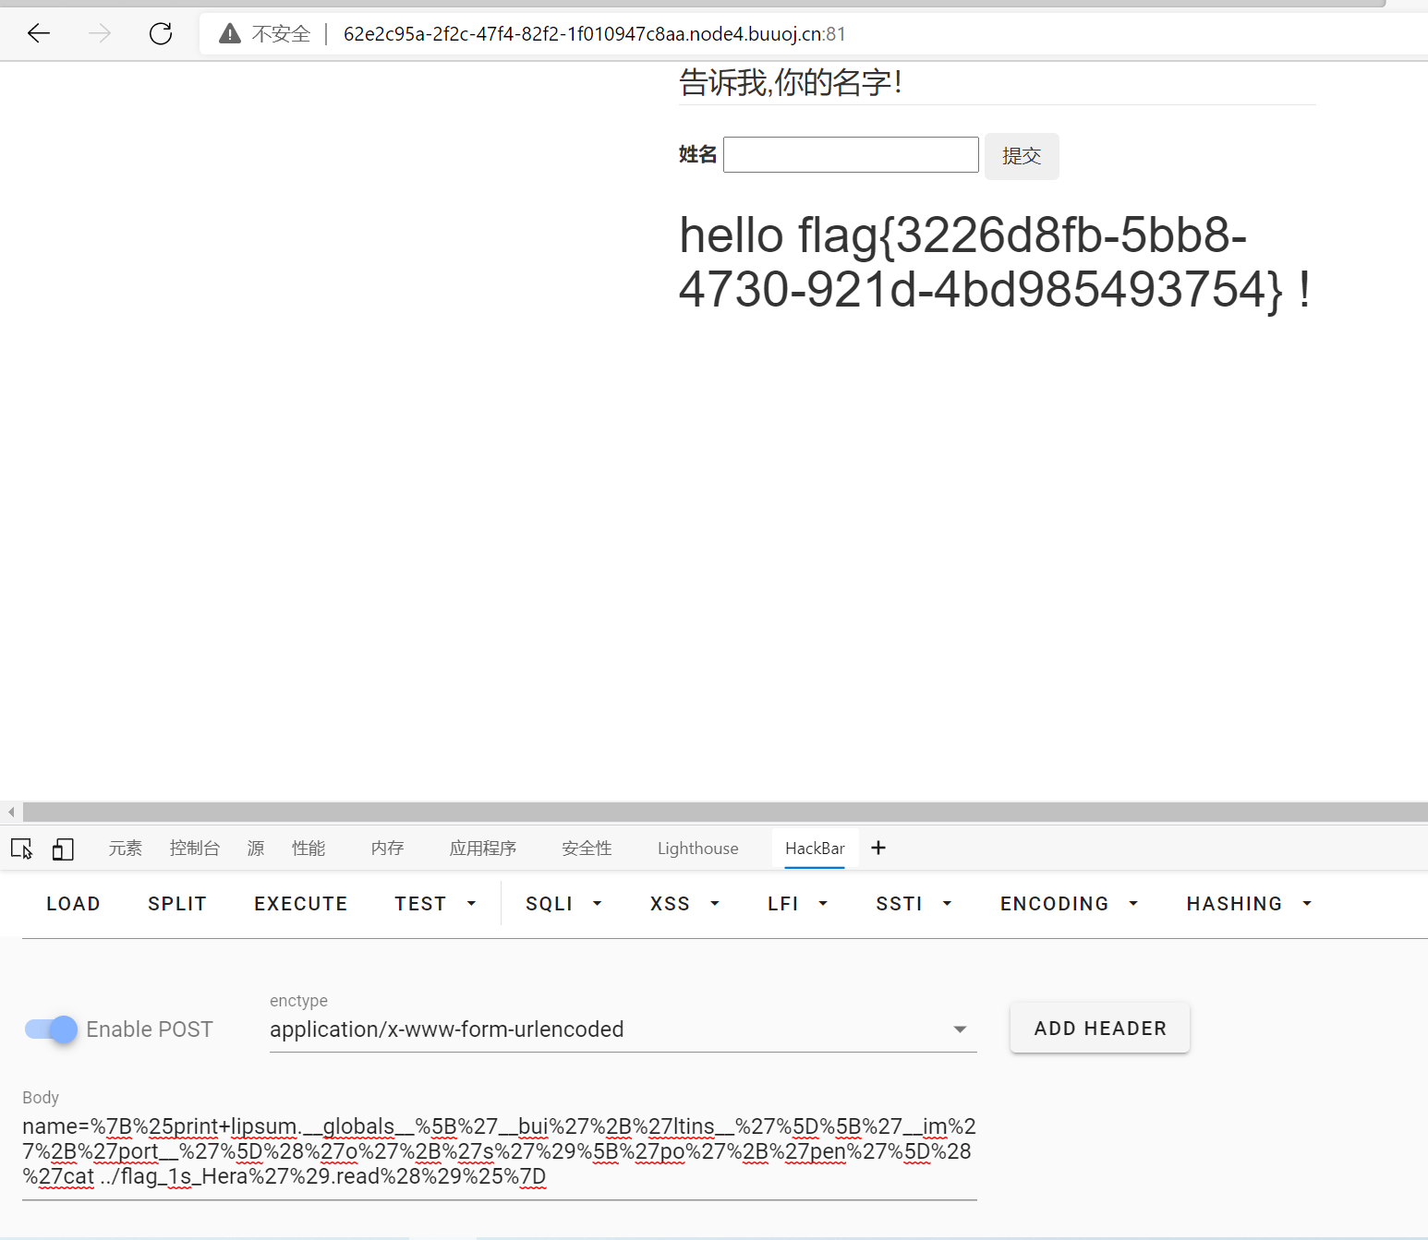Screen dimensions: 1428x1240
Task: Expand the ENCODING menu
Action: pos(1069,904)
